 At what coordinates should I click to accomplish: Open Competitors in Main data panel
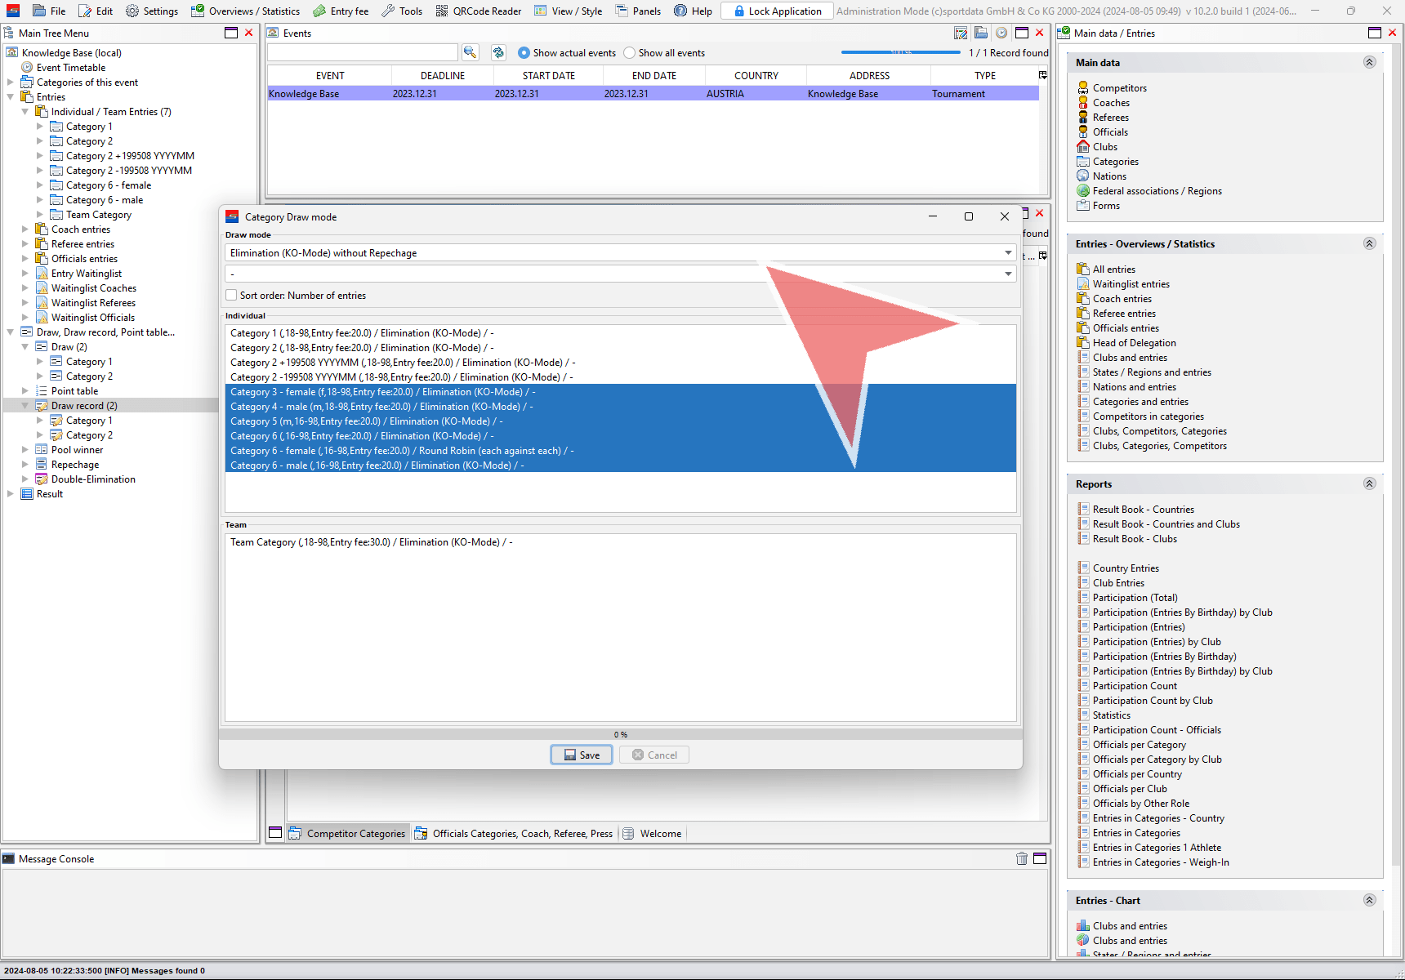pos(1119,88)
